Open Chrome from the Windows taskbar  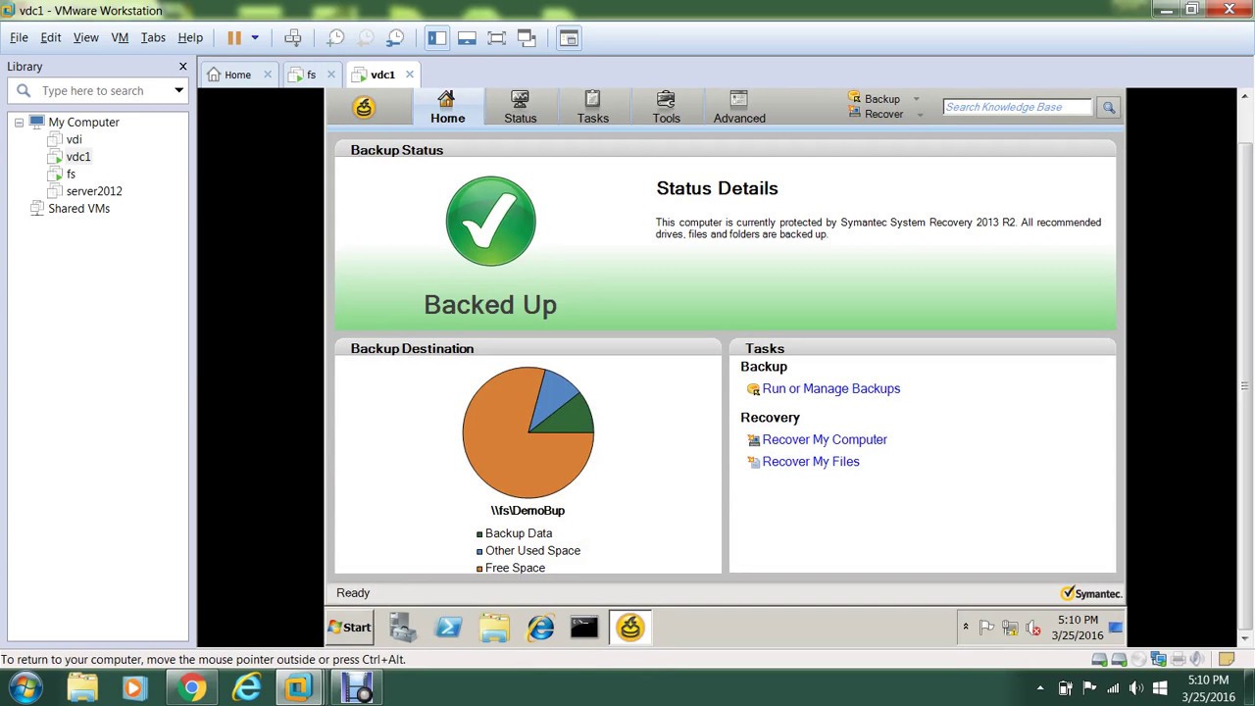tap(192, 688)
